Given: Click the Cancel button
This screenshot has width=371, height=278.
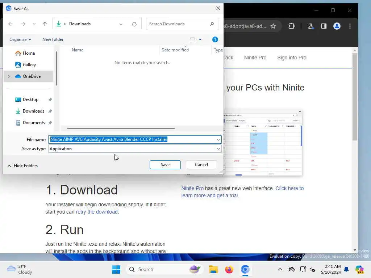Looking at the screenshot, I should coord(201,165).
